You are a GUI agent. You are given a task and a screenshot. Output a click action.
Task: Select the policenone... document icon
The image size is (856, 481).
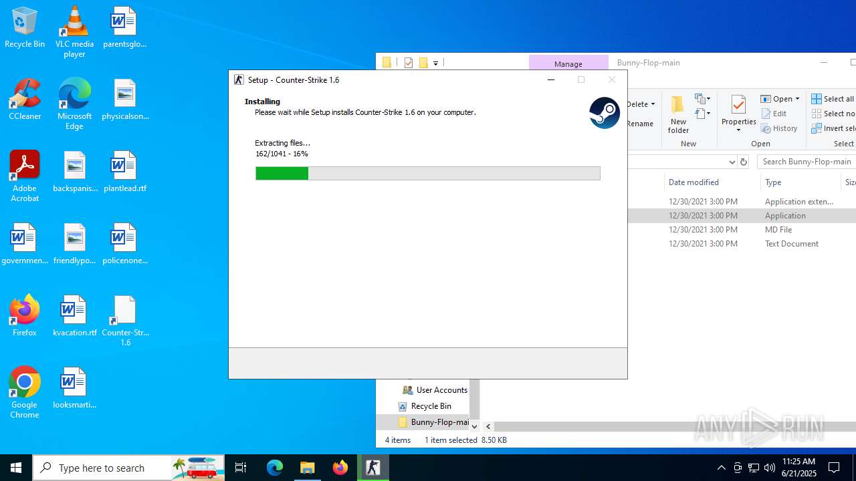click(125, 245)
